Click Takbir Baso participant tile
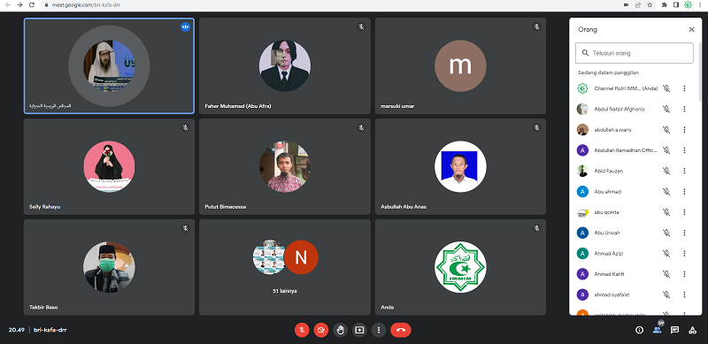 pyautogui.click(x=109, y=267)
